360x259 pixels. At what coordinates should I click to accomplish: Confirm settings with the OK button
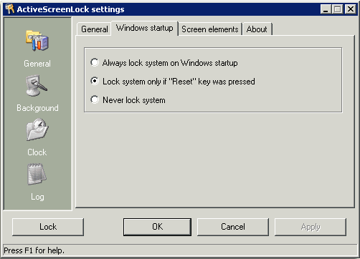click(157, 227)
